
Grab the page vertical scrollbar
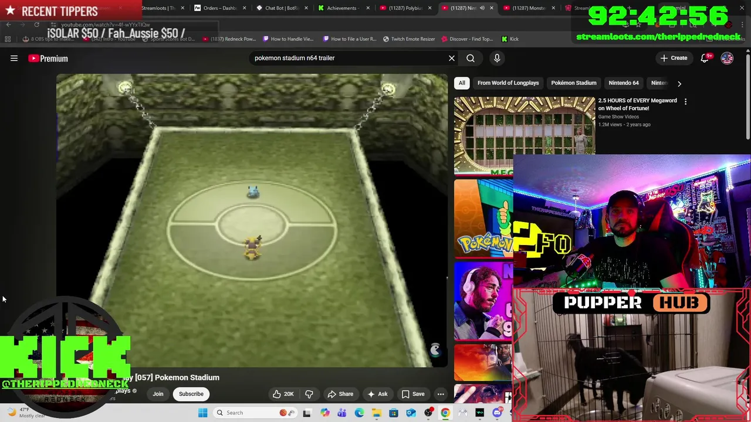pyautogui.click(x=748, y=97)
